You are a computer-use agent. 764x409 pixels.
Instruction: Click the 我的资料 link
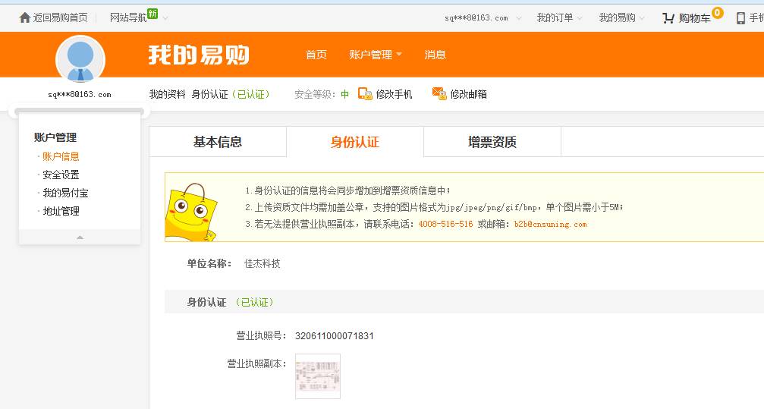click(167, 94)
